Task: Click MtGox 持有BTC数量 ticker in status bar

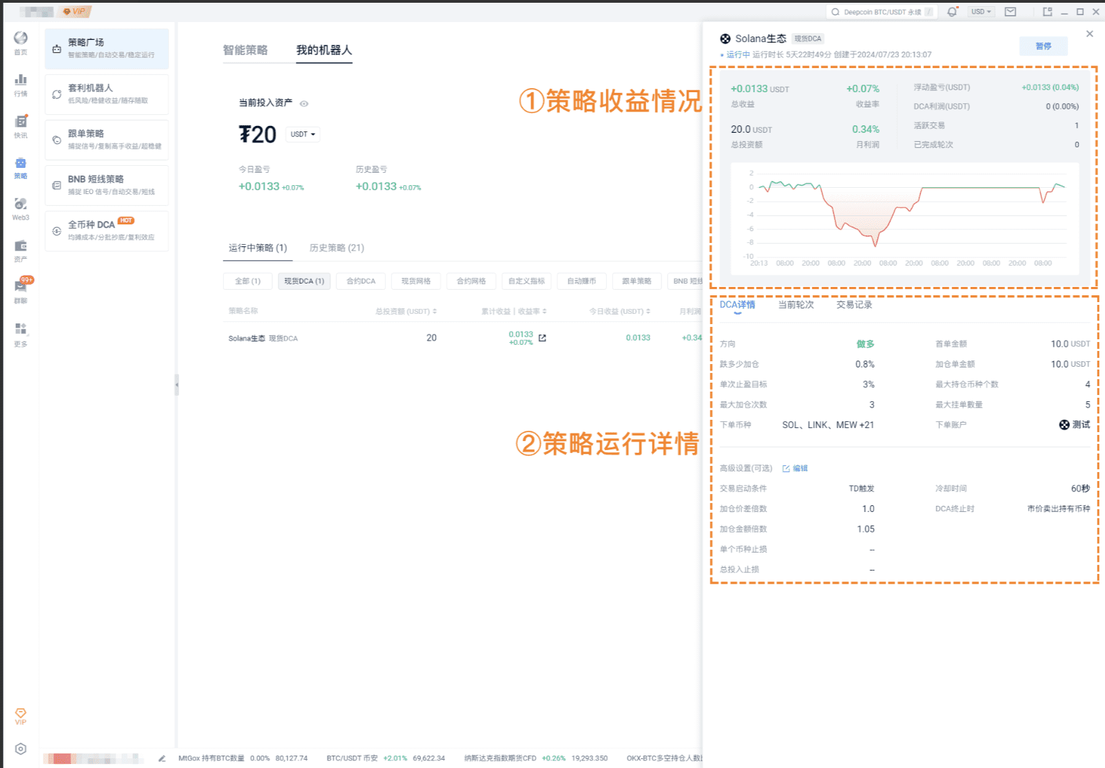Action: point(243,758)
